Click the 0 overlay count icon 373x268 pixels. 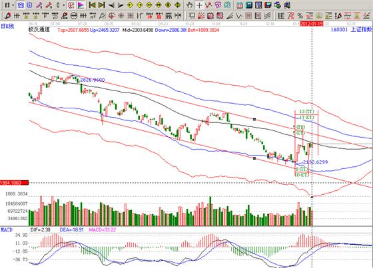(x=59, y=5)
